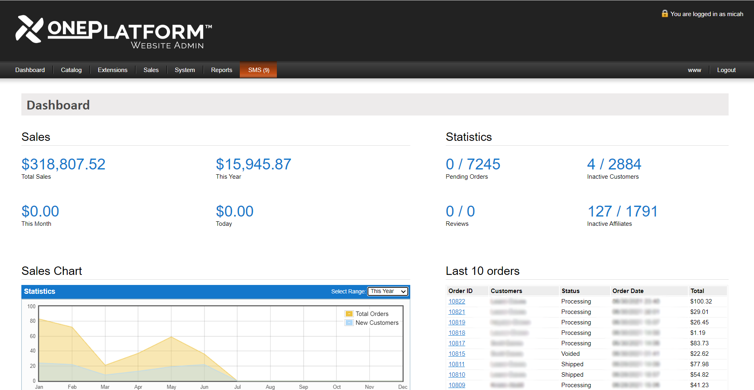Open order 10810
This screenshot has height=390, width=754.
point(457,375)
